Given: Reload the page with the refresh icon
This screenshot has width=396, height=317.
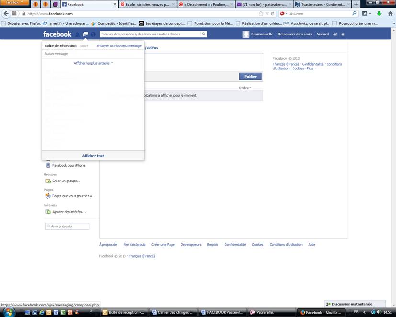Looking at the screenshot, I should pos(272,13).
